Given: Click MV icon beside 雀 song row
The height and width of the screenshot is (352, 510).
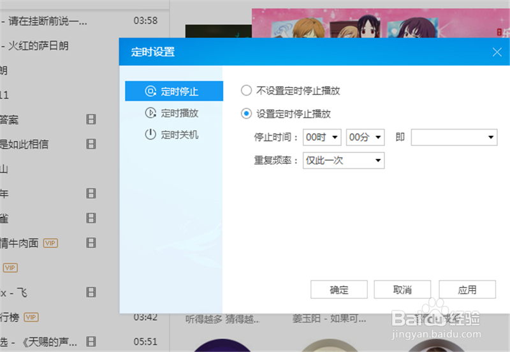Looking at the screenshot, I should pyautogui.click(x=91, y=218).
